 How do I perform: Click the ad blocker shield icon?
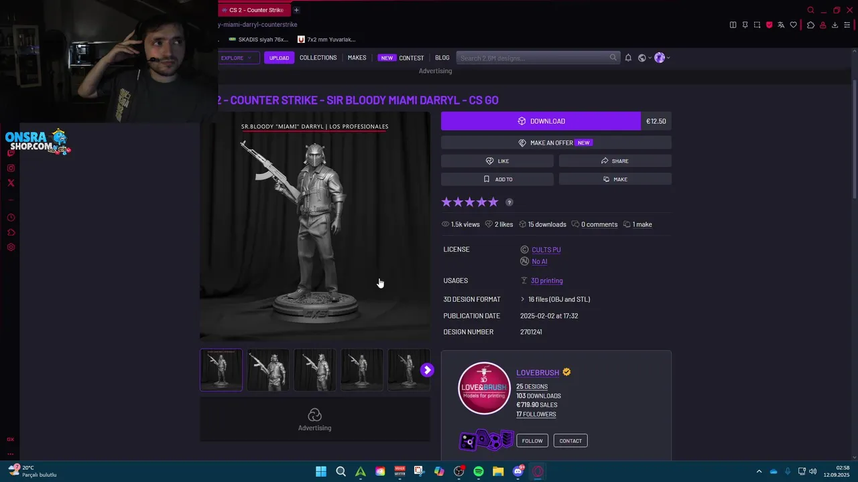(x=769, y=25)
